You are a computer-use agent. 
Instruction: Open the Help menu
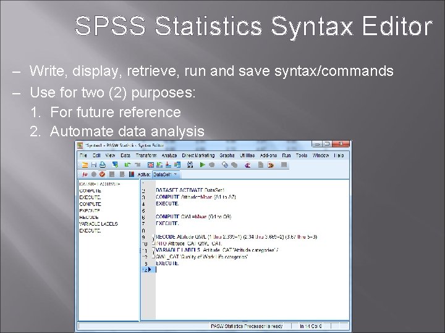pyautogui.click(x=339, y=155)
